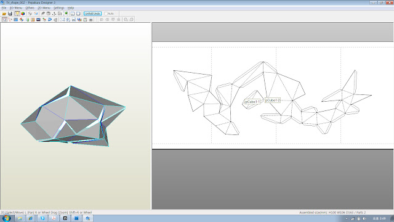Click the multicolored striped edge icon
The image size is (394, 222).
[22, 19]
